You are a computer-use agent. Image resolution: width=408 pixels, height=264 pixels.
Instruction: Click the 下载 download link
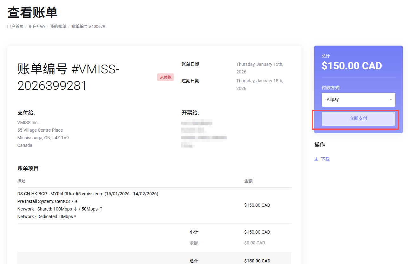(x=325, y=159)
